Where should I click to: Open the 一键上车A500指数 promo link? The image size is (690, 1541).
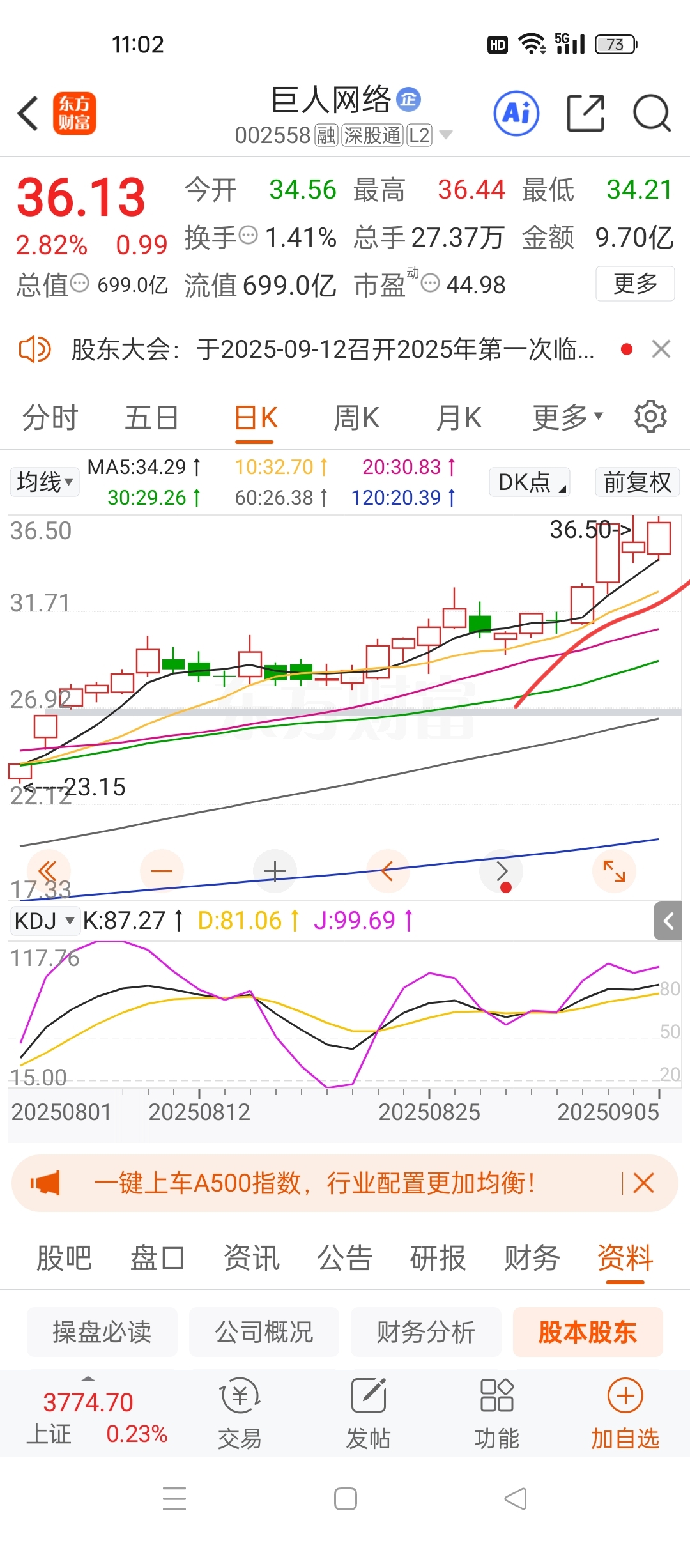coord(314,1183)
